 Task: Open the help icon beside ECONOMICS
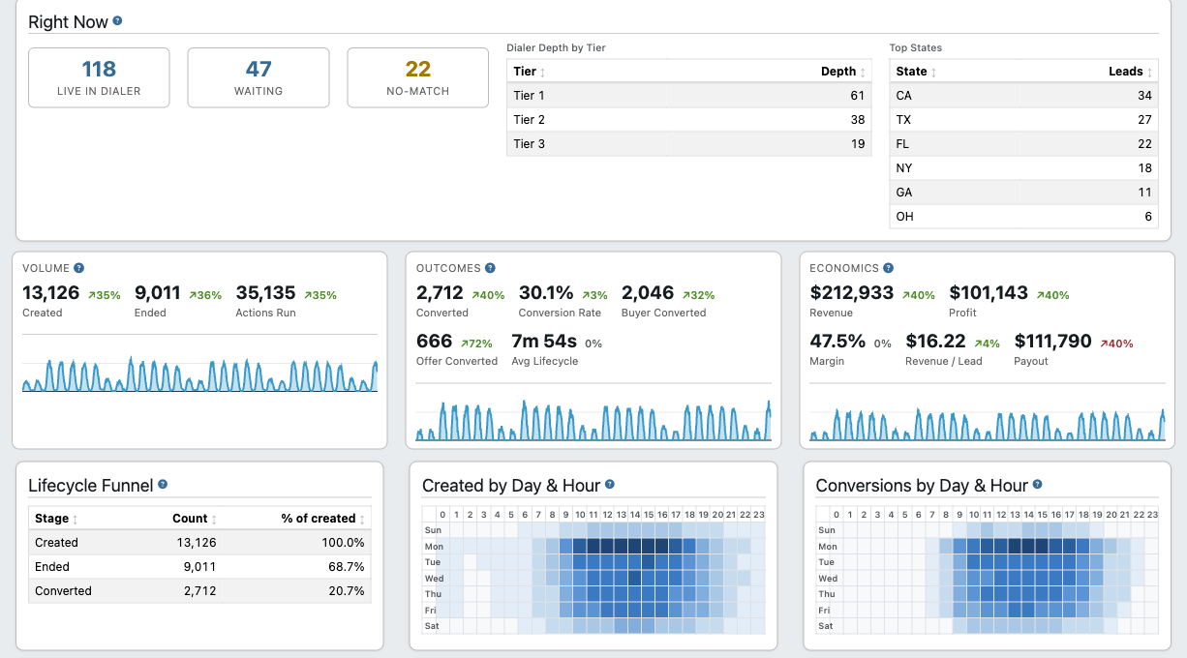[889, 268]
